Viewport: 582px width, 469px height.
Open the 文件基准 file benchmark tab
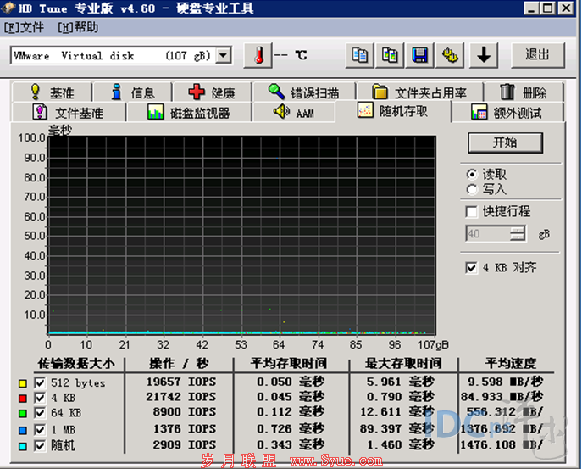(69, 112)
